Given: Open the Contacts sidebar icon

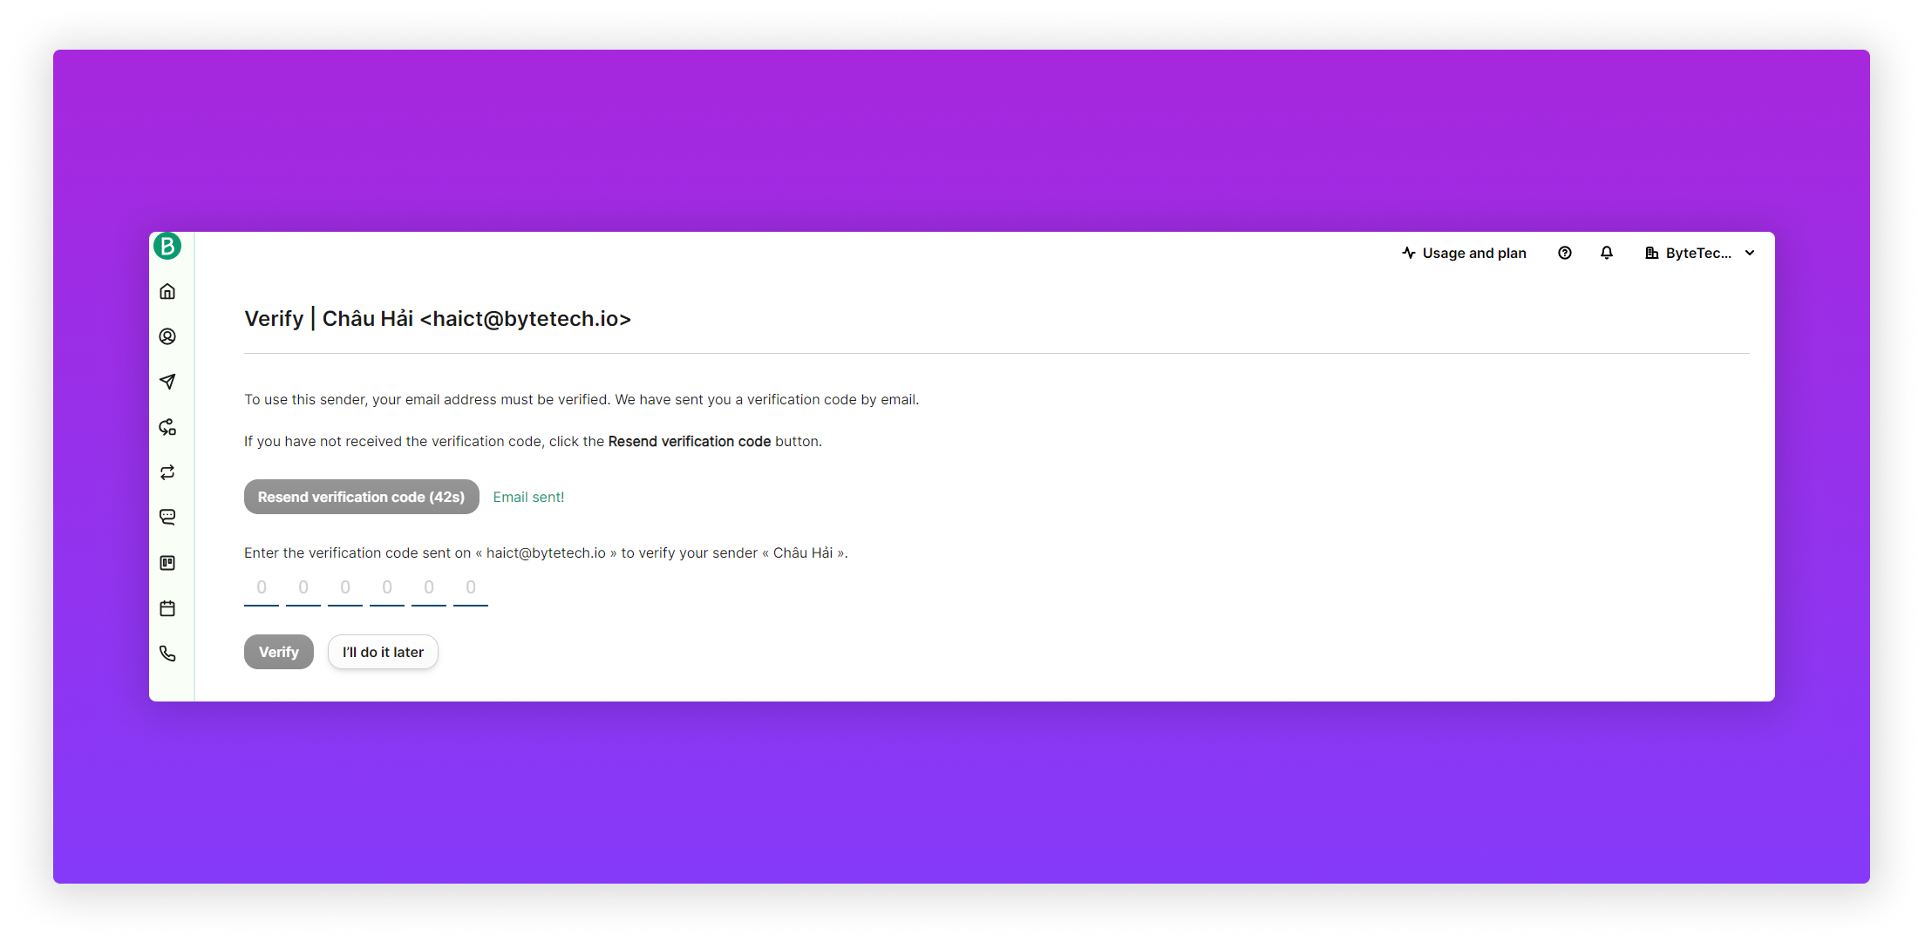Looking at the screenshot, I should [167, 336].
